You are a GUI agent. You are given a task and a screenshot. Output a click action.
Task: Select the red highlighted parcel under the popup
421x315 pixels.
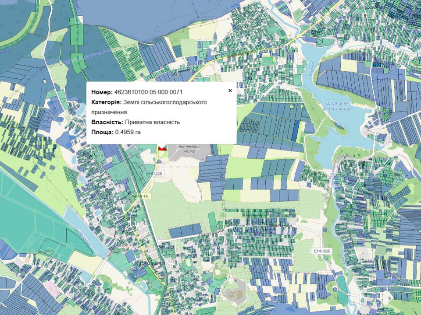(162, 148)
